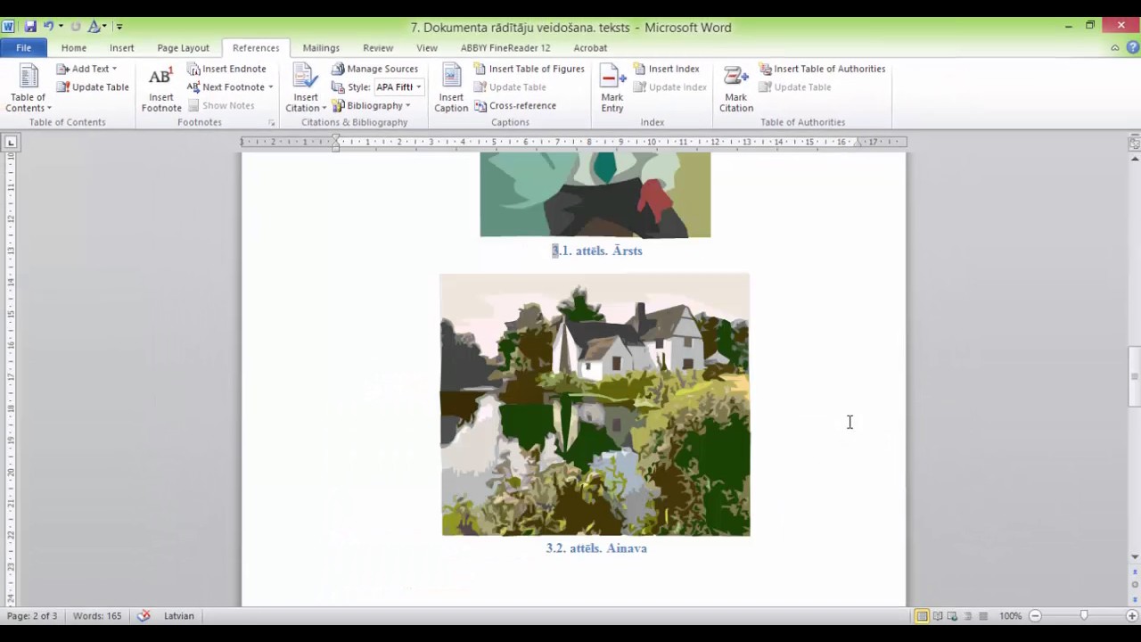Screen dimensions: 1141x642
Task: Click the Undo icon in title bar
Action: click(x=49, y=27)
